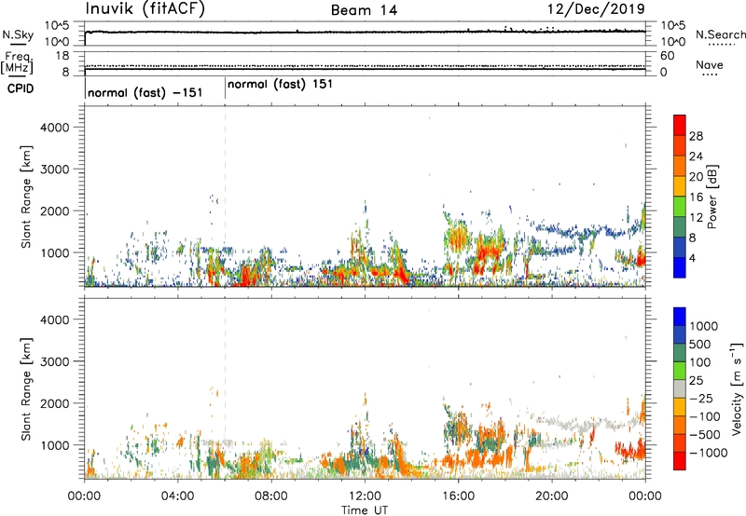Click the 'Inuvik (fitACF)' title text
This screenshot has width=746, height=516.
point(145,9)
